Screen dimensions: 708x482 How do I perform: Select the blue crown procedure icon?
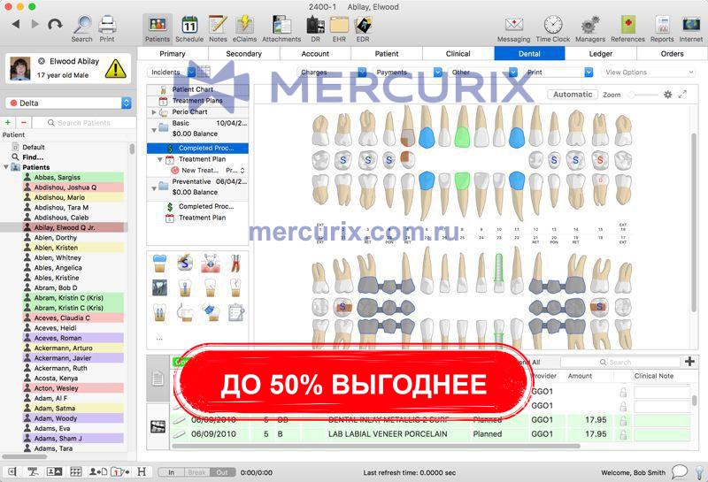pos(160,263)
